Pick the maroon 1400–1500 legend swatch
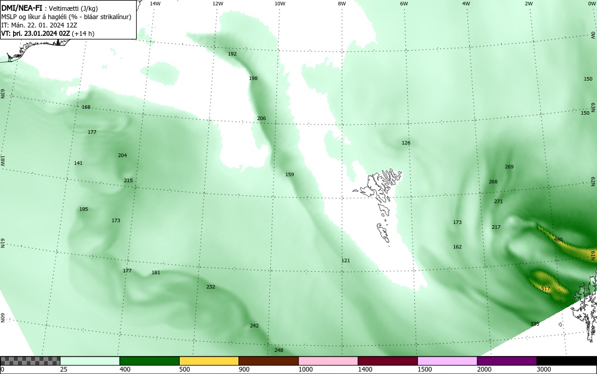The image size is (597, 374). (387, 361)
